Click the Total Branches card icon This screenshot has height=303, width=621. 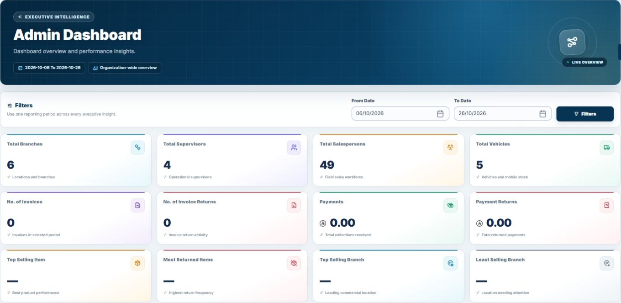[138, 148]
